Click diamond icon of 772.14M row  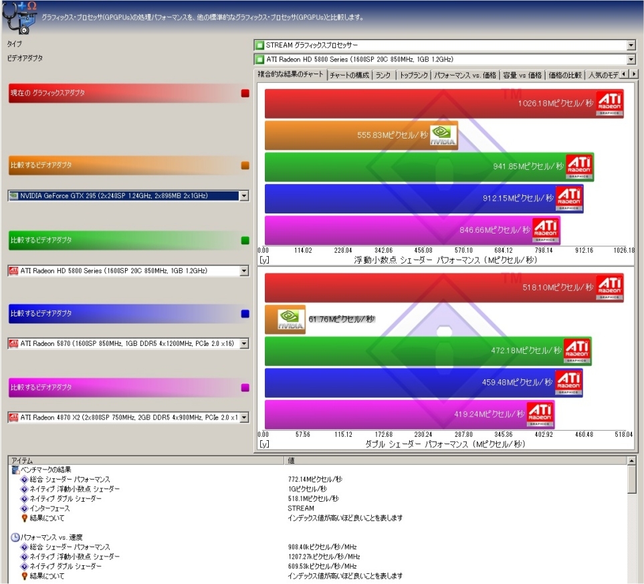[24, 480]
